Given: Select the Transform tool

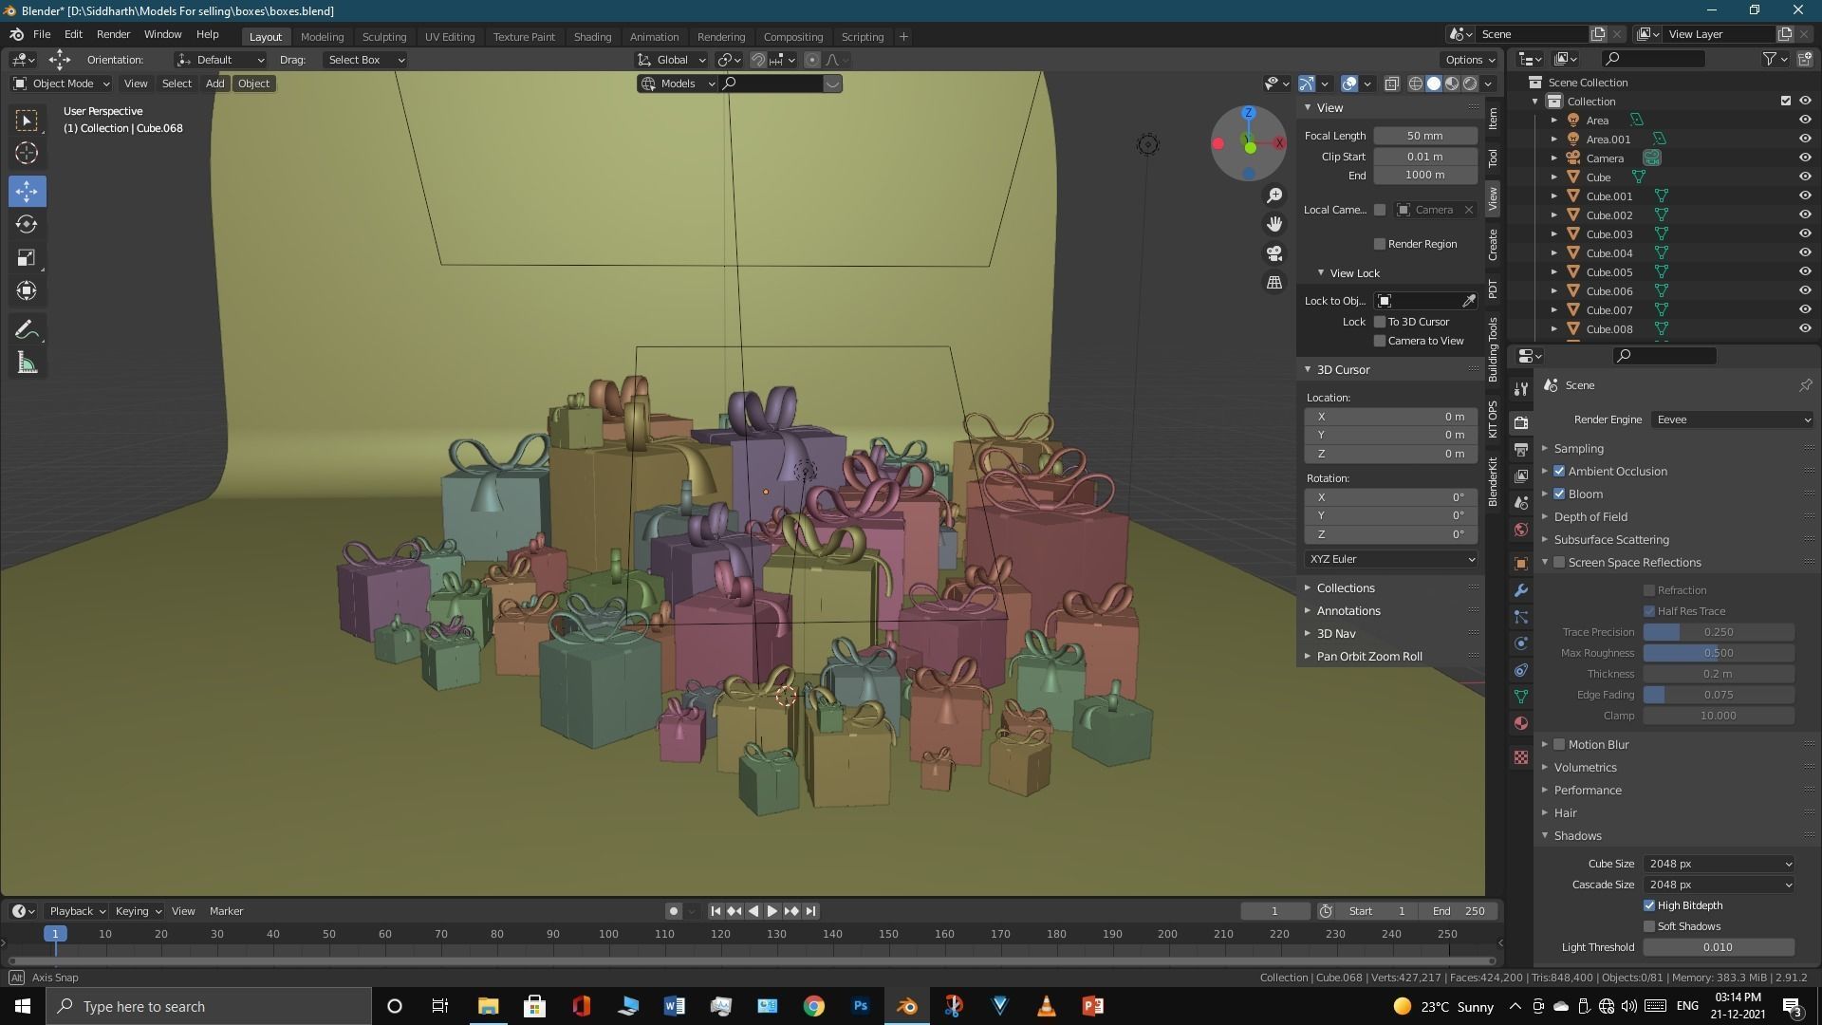Looking at the screenshot, I should 27,291.
